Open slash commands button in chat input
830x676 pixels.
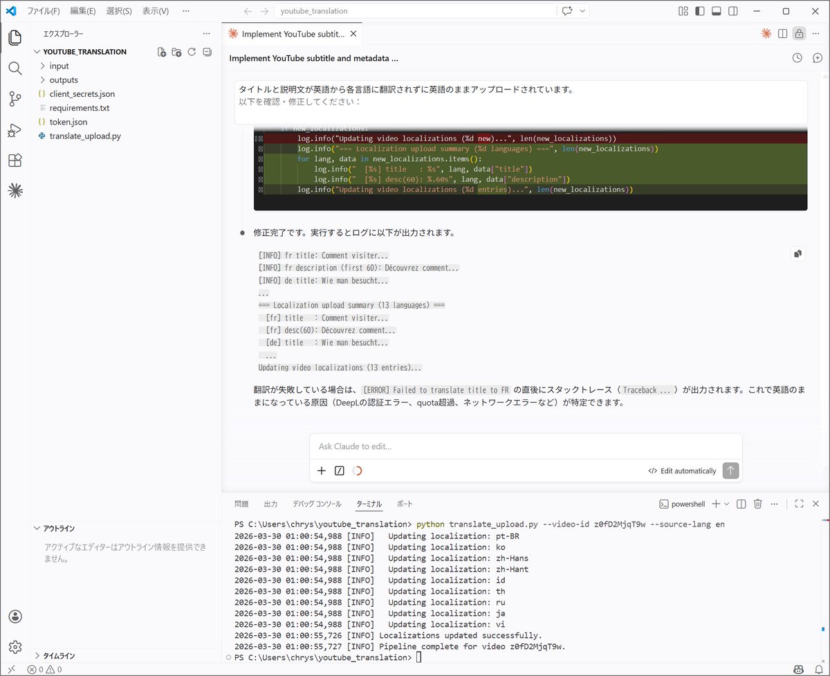pos(340,471)
